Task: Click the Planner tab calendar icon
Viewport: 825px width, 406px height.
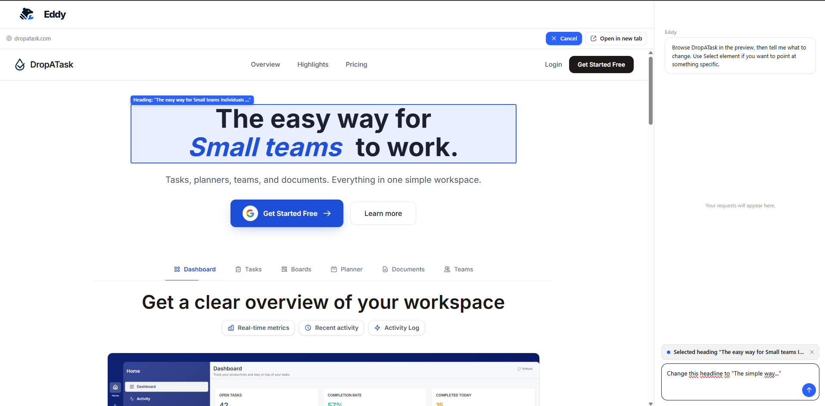Action: click(x=334, y=269)
